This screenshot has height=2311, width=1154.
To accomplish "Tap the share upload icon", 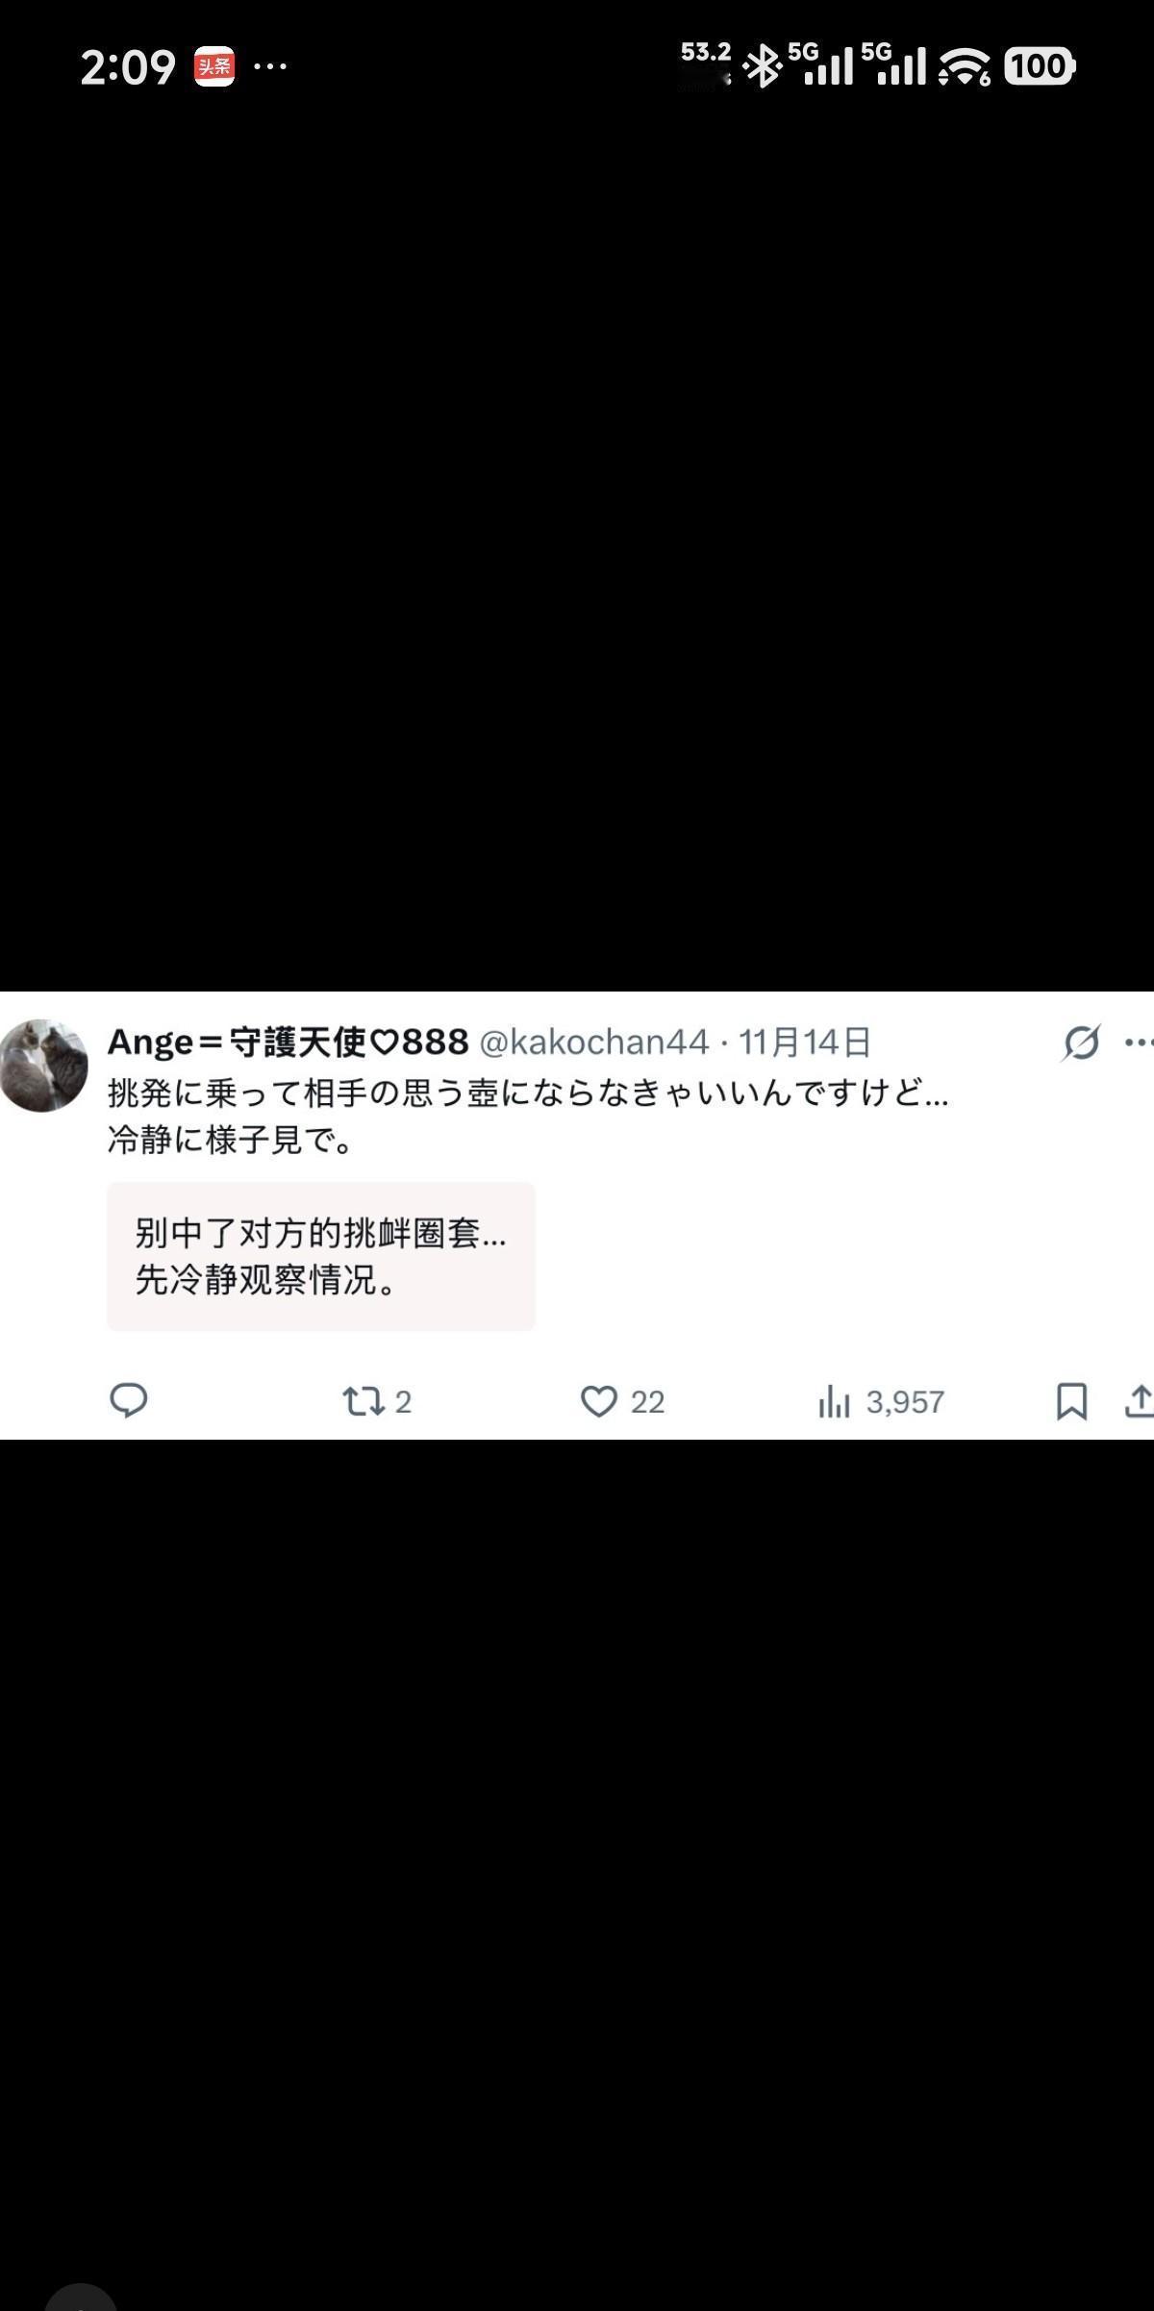I will (x=1139, y=1401).
